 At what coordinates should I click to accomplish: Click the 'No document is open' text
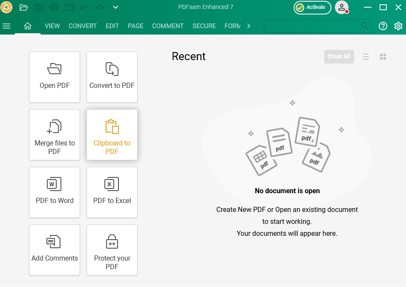[287, 191]
